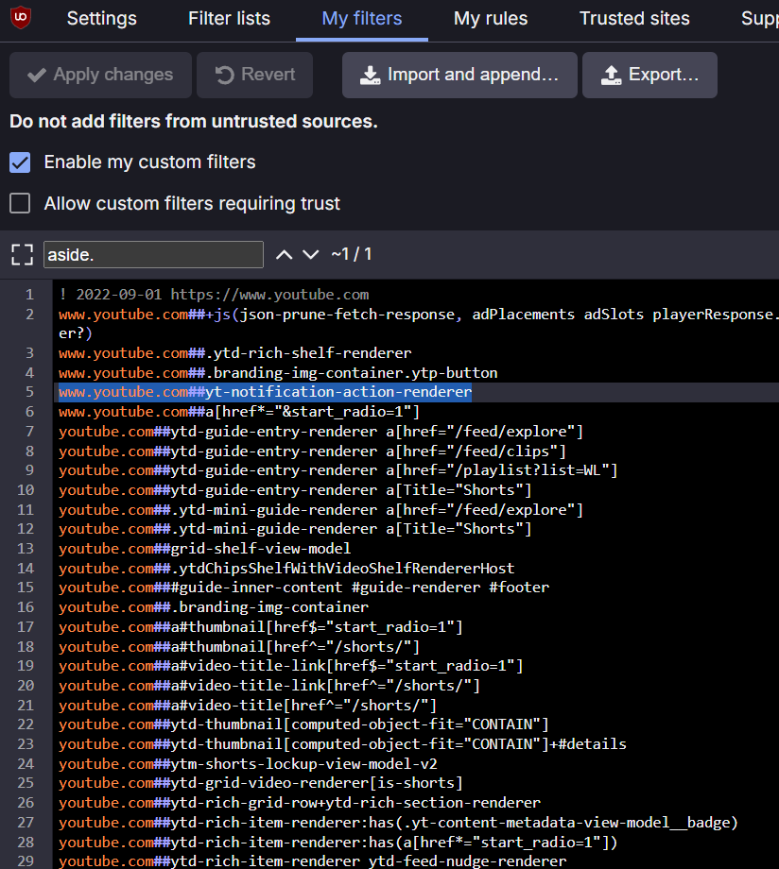This screenshot has width=779, height=869.
Task: Click Import and append button
Action: coord(459,75)
